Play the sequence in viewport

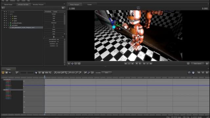(140, 64)
